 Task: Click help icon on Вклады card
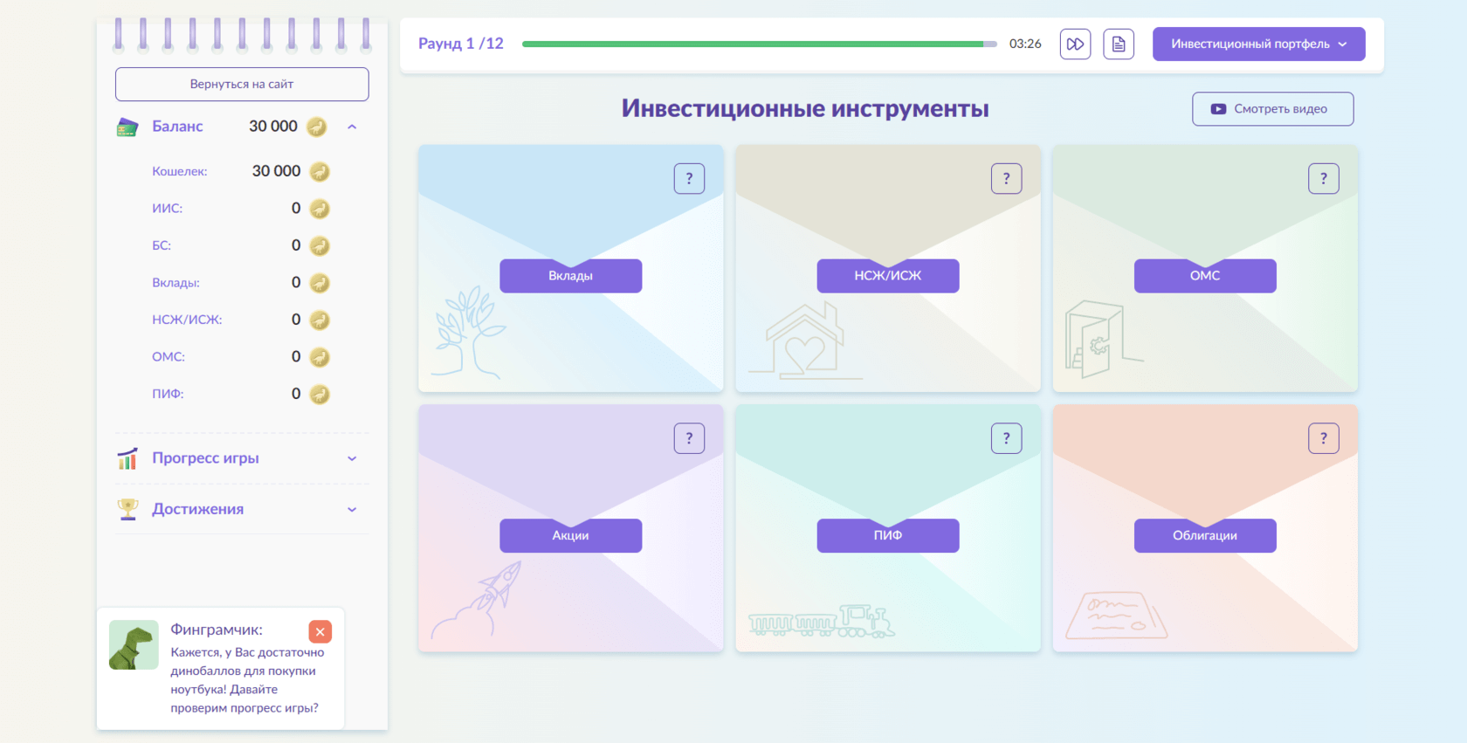pyautogui.click(x=689, y=178)
